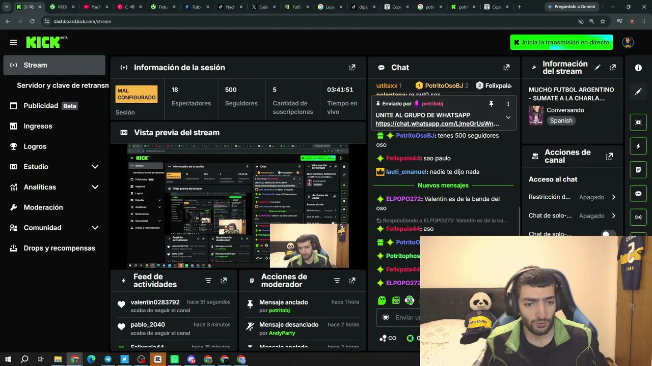Open filter options in Feed de actividades
The height and width of the screenshot is (366, 652).
208,281
